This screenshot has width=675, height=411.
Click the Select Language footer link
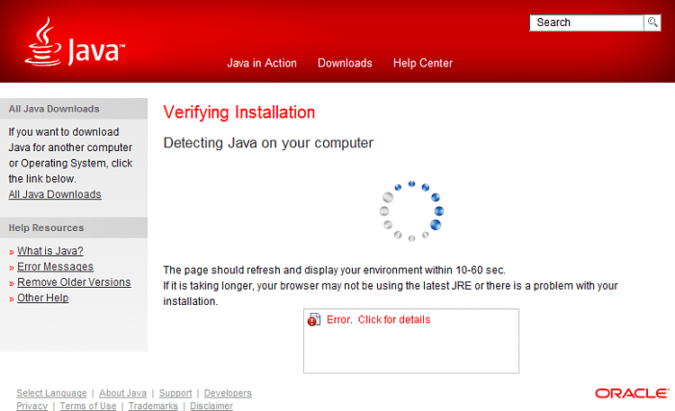[x=51, y=393]
